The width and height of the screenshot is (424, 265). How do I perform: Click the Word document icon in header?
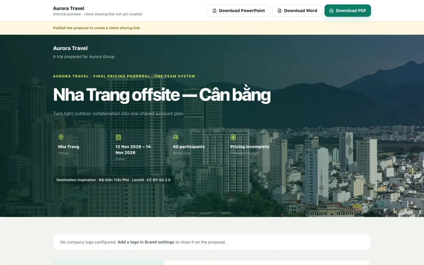(x=280, y=11)
